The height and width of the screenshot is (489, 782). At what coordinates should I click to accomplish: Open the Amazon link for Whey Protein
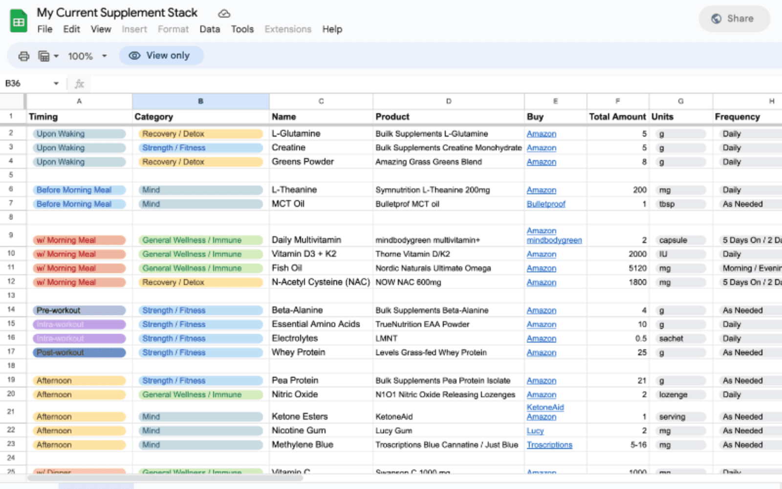[541, 352]
